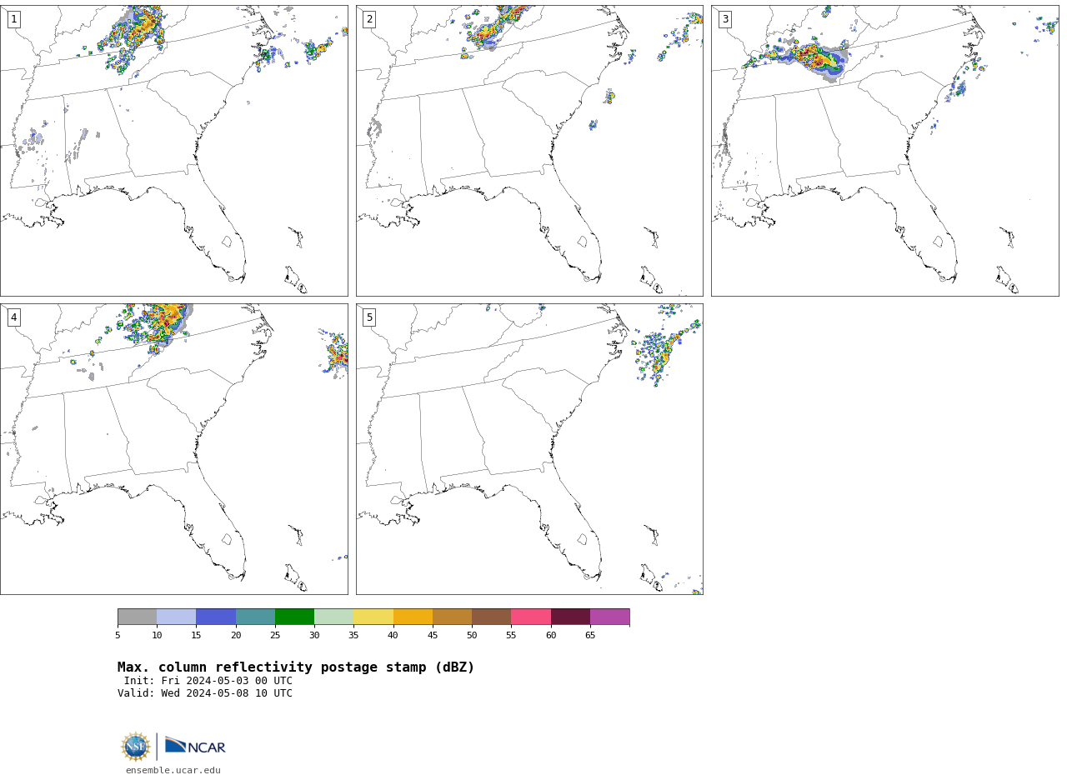1067x780 pixels.
Task: Open the ensemble.ucar.edu link
Action: click(173, 771)
